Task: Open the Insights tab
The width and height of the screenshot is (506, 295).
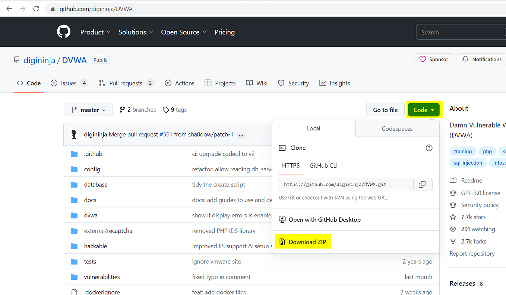Action: (335, 83)
